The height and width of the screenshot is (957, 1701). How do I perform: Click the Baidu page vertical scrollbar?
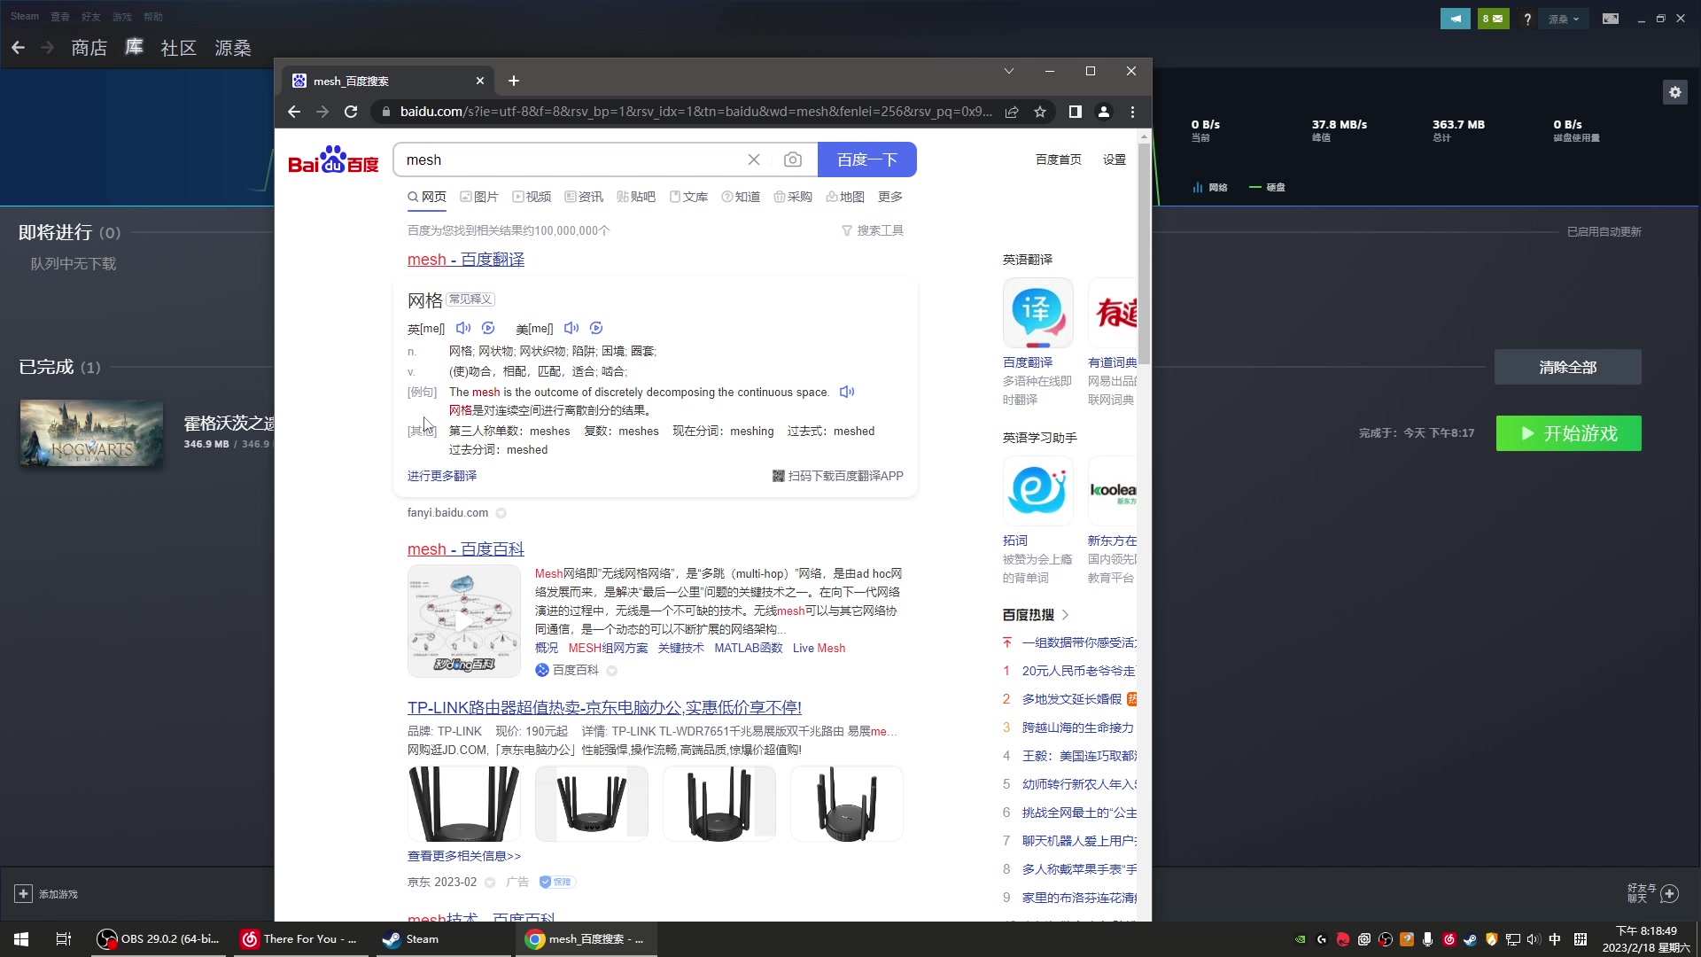[1145, 253]
